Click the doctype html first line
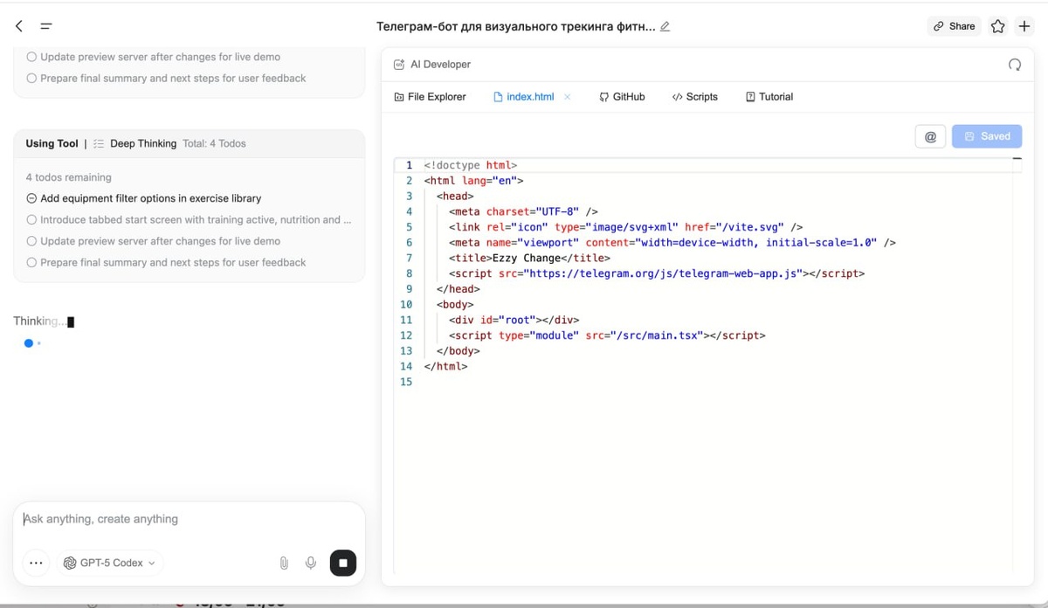1048x608 pixels. (471, 165)
